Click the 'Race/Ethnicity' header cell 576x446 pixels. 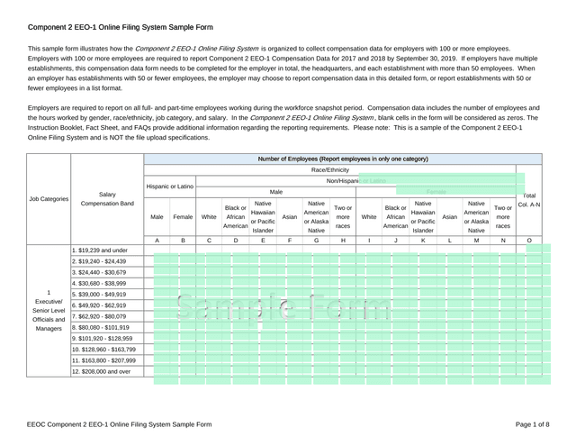[x=330, y=170]
